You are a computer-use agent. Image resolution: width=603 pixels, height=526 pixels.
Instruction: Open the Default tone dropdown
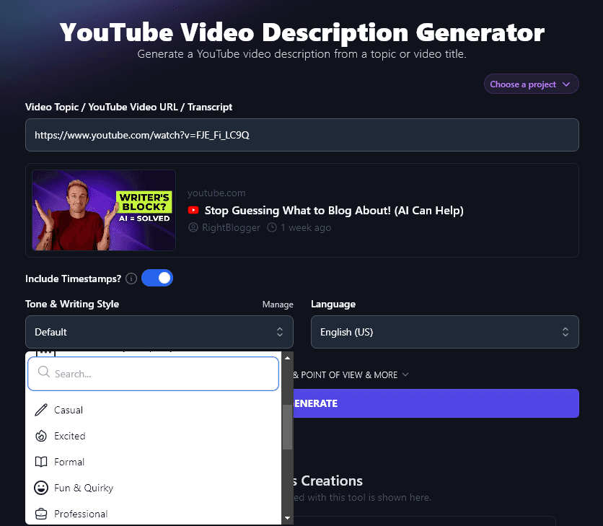tap(159, 331)
